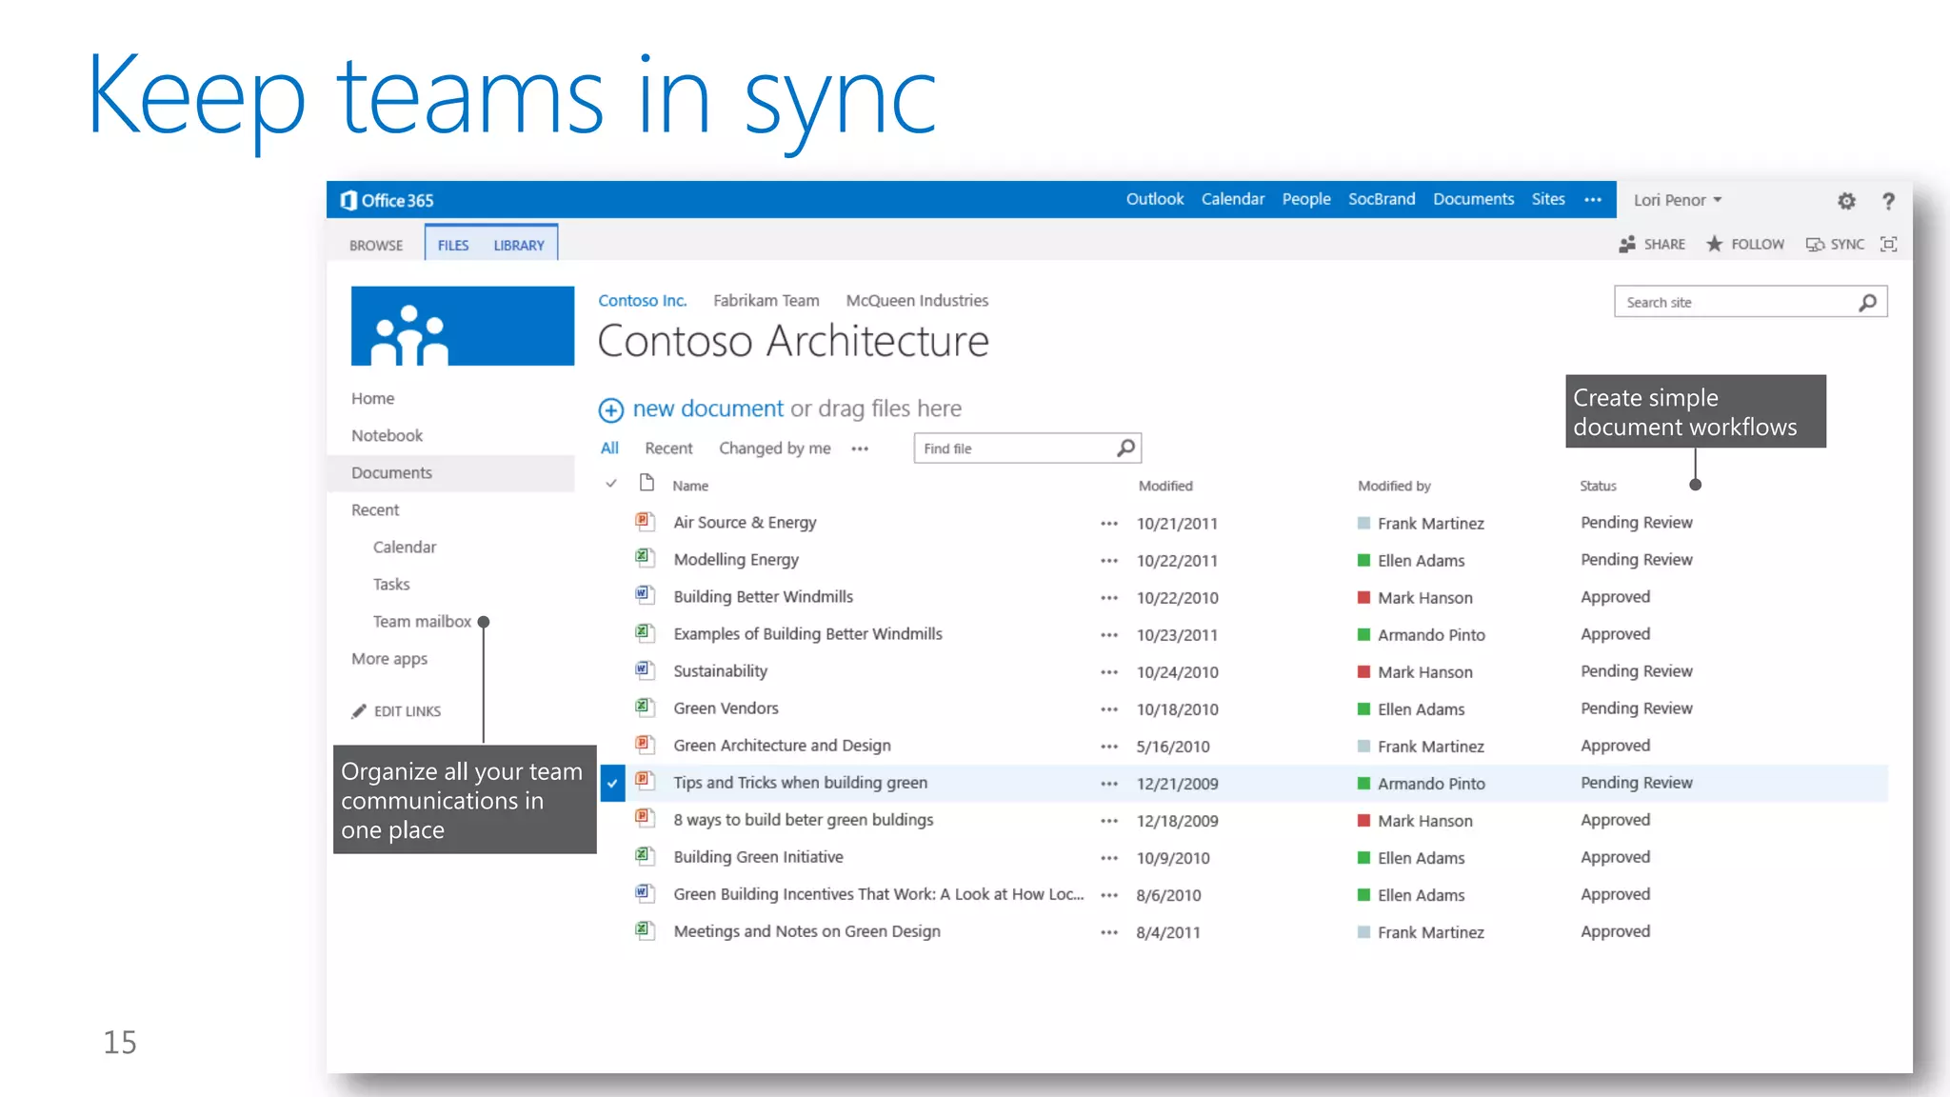Select the Changed by me view
The height and width of the screenshot is (1097, 1950).
coord(775,449)
